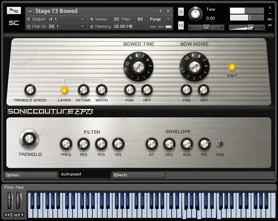Toggle the Envelope FEG light switch
Image resolution: width=278 pixels, height=221 pixels.
pyautogui.click(x=220, y=143)
